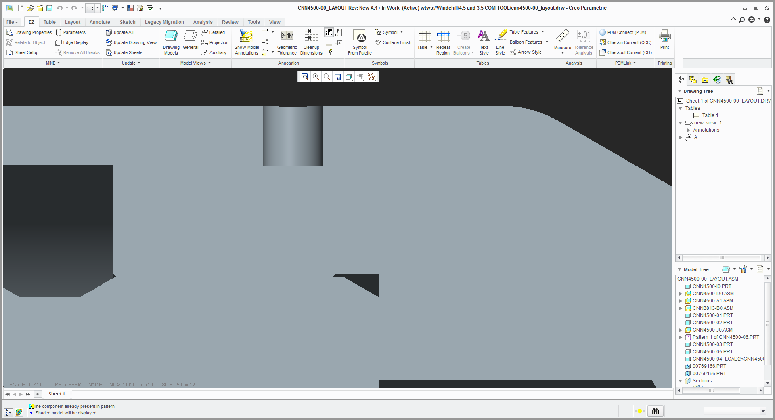Open the Layout ribbon tab

point(73,22)
